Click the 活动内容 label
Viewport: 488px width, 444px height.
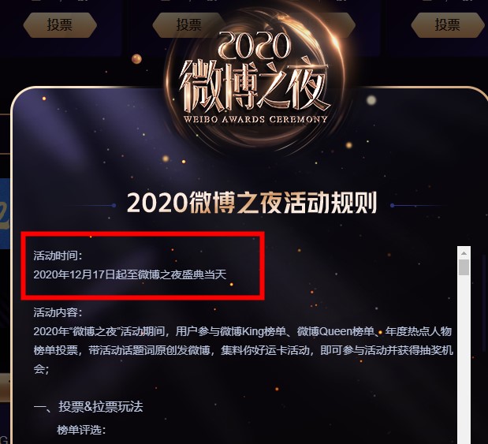[58, 312]
